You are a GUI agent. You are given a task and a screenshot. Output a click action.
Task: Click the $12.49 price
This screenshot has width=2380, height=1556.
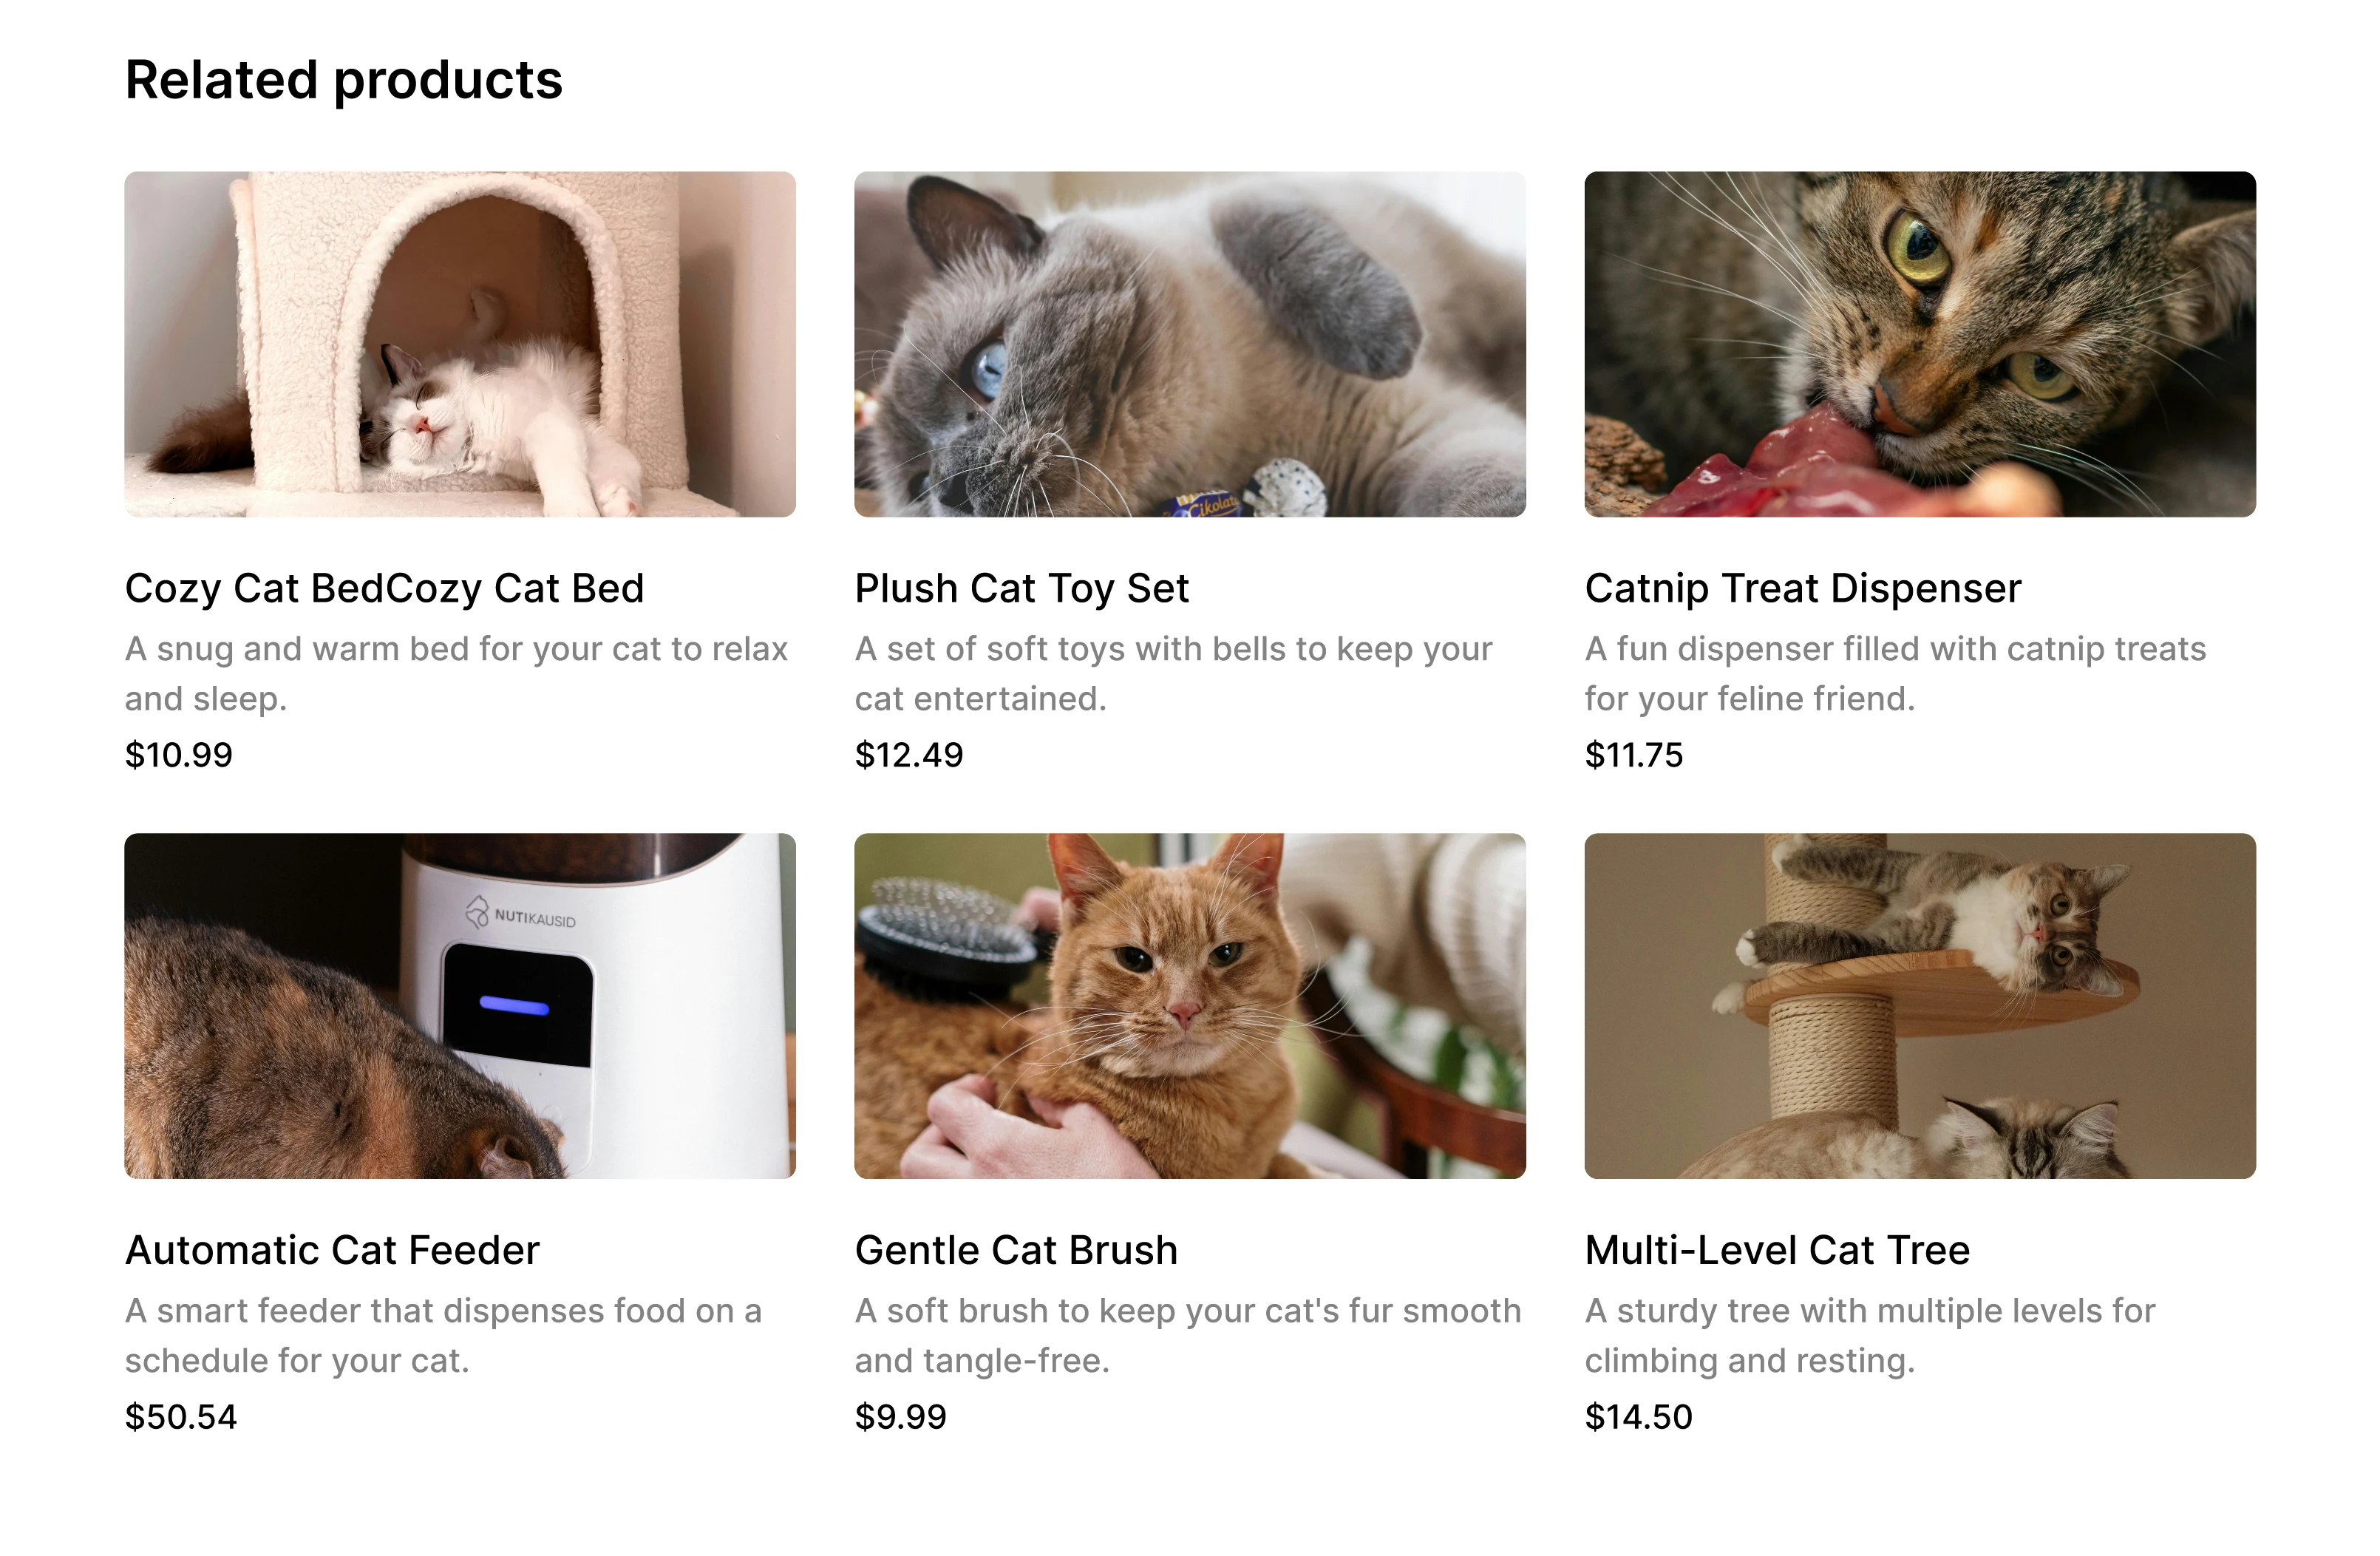tap(908, 755)
